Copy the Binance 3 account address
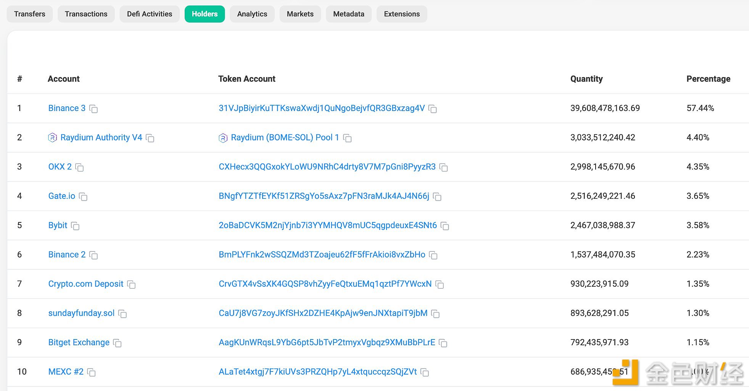 [x=93, y=109]
